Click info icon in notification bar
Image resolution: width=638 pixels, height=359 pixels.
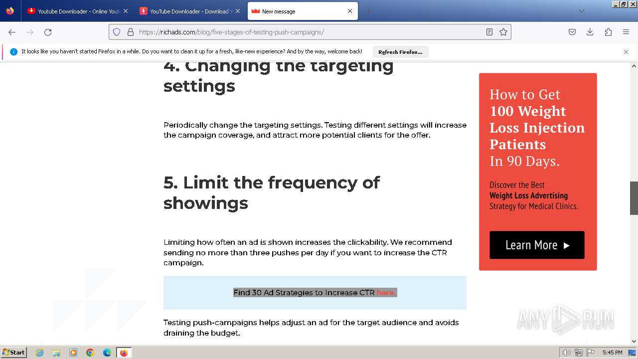tap(13, 52)
